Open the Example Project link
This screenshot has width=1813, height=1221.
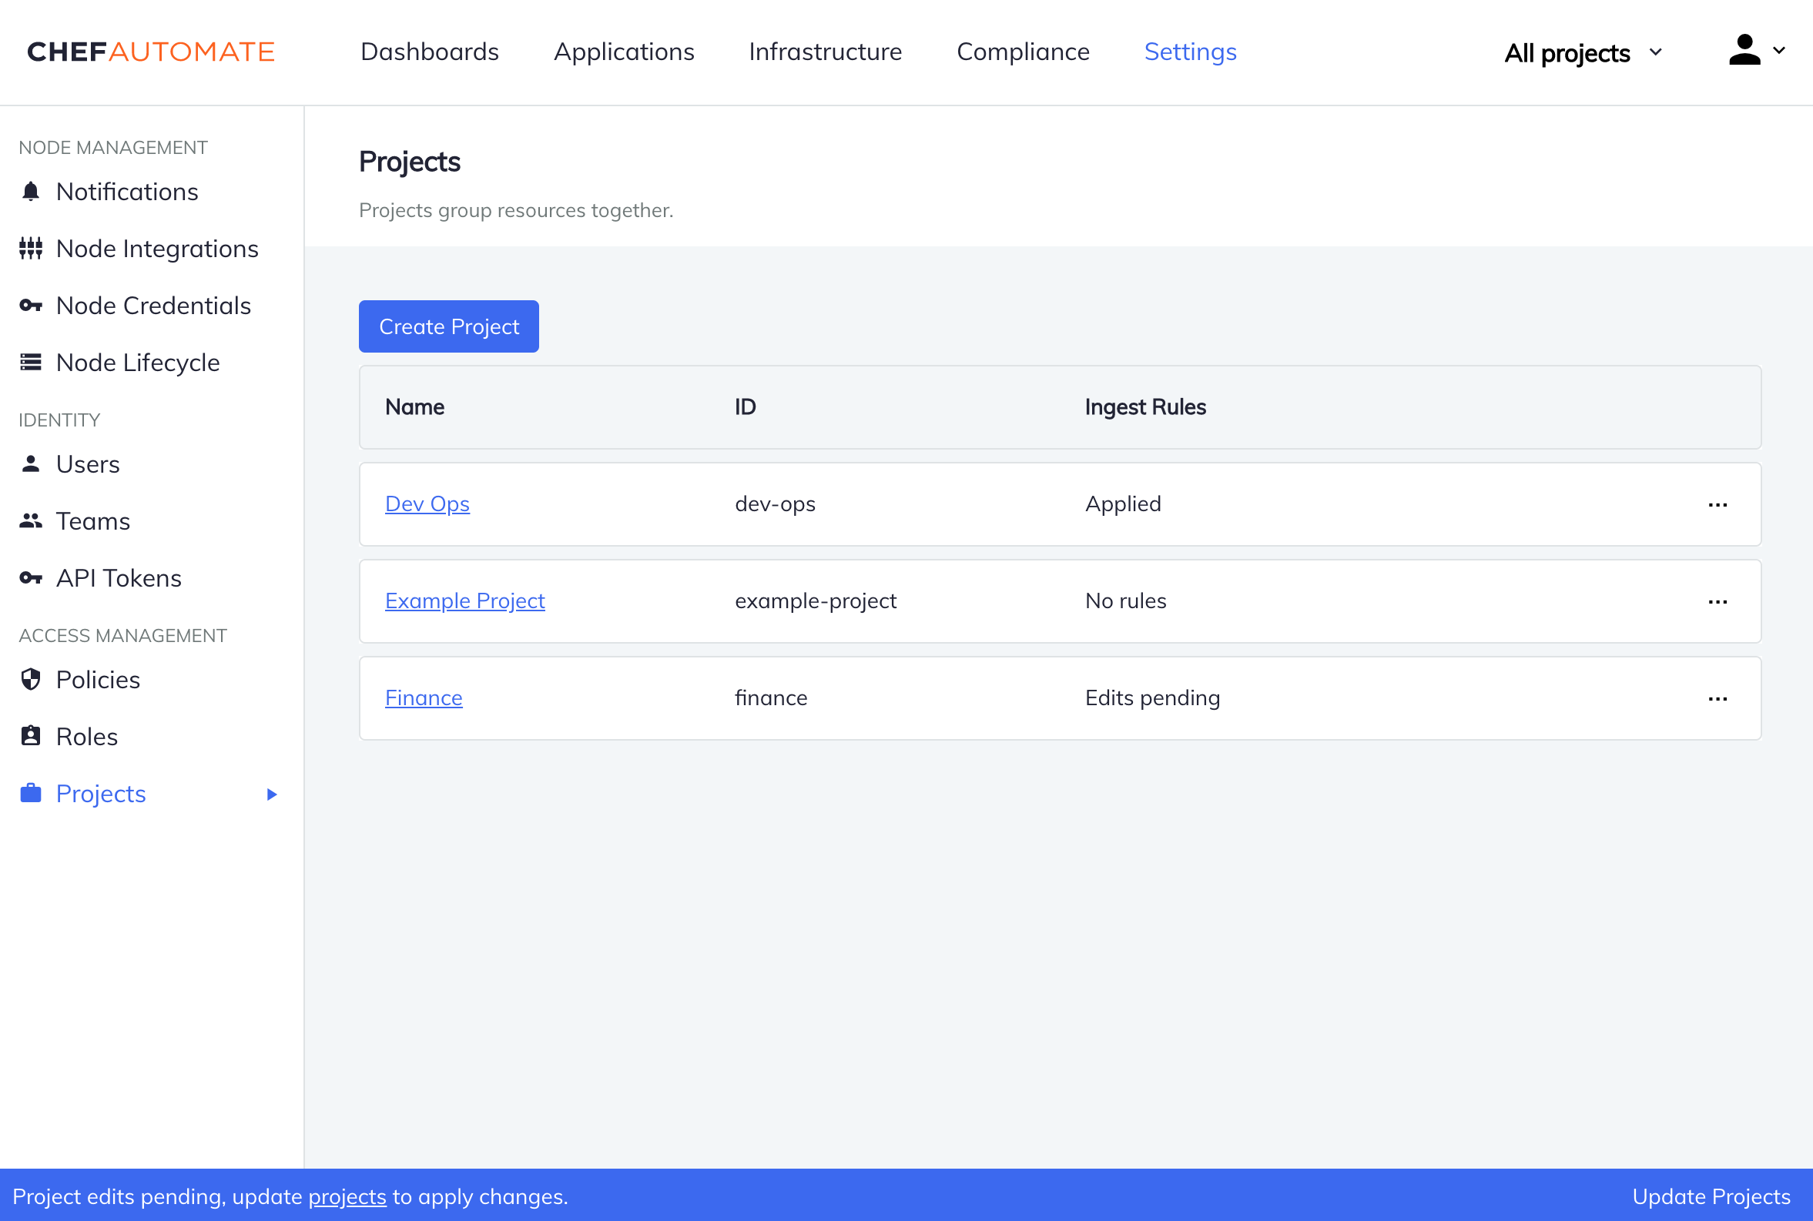(x=464, y=600)
